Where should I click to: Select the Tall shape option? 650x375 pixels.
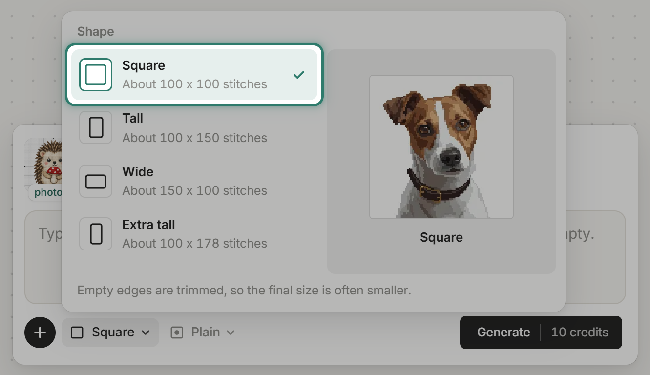194,127
